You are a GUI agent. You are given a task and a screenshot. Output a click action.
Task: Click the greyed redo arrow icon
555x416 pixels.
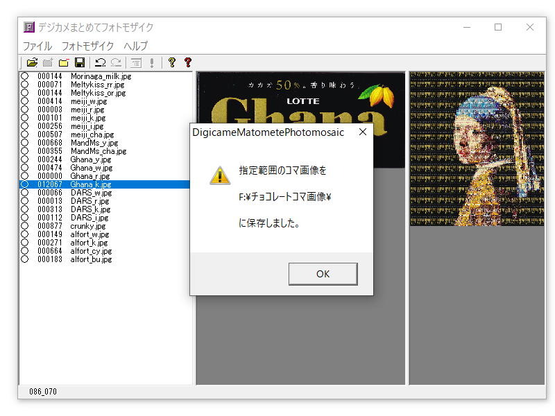[116, 62]
